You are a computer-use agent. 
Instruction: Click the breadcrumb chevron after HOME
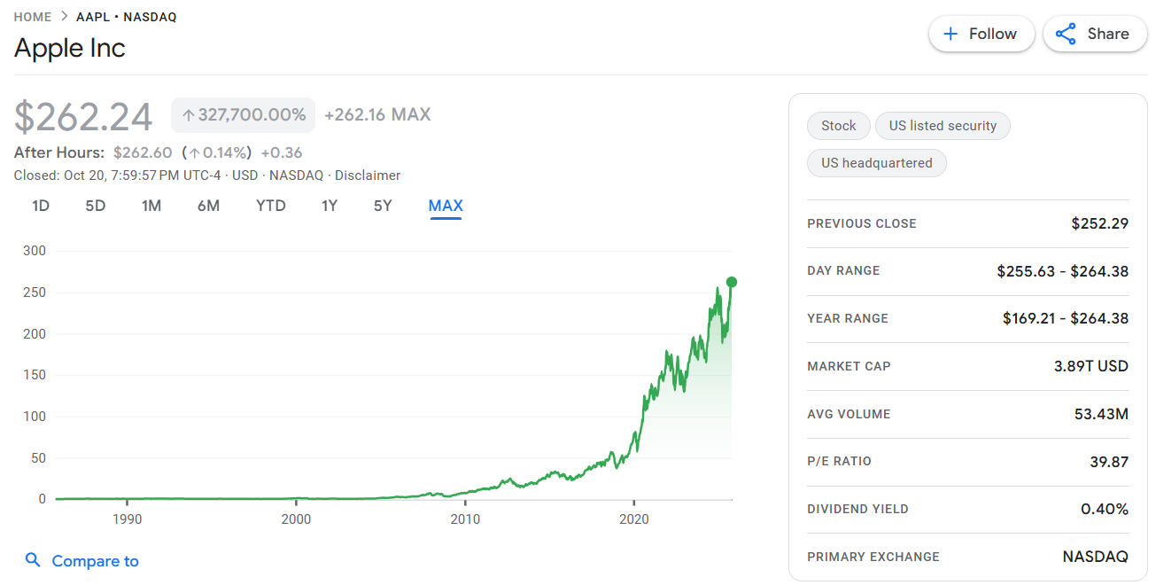click(64, 17)
